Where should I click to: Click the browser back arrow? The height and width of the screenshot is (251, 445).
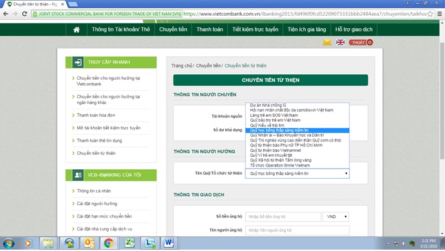[6, 14]
